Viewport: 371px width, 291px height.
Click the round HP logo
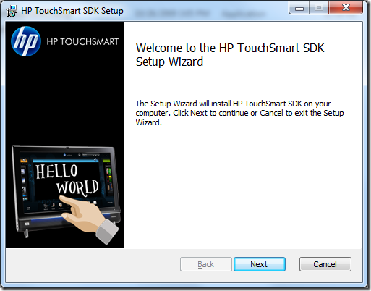[x=26, y=41]
